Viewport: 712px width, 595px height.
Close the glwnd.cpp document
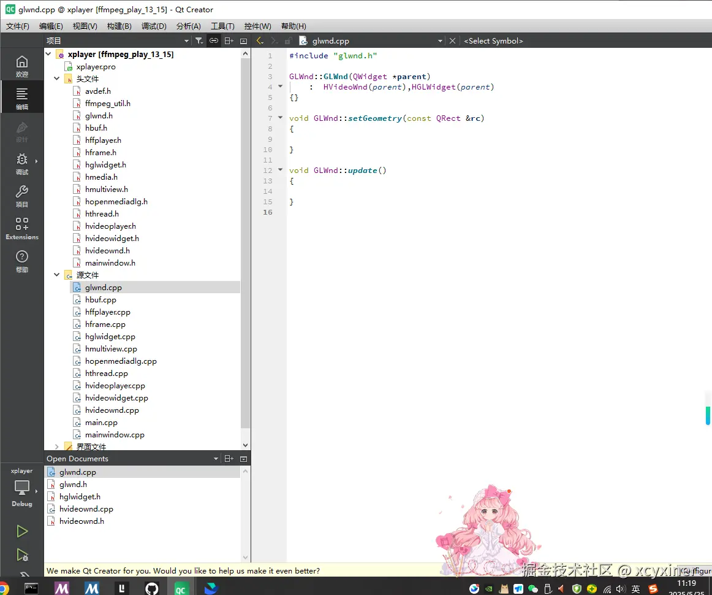point(452,41)
